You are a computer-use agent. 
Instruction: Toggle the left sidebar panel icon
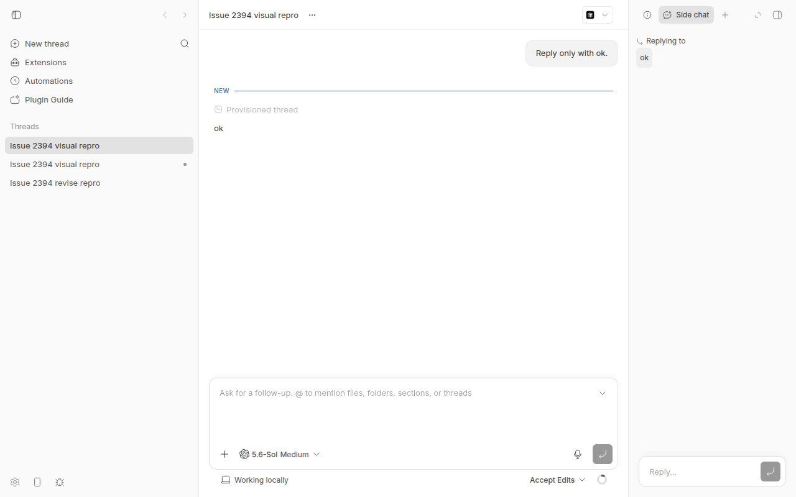tap(16, 15)
